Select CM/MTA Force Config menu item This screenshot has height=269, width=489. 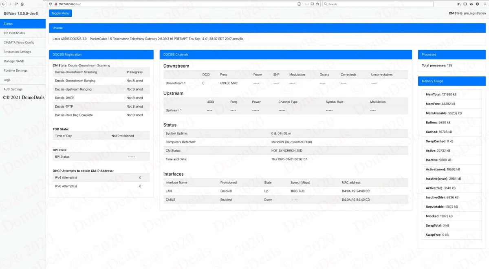coord(19,42)
